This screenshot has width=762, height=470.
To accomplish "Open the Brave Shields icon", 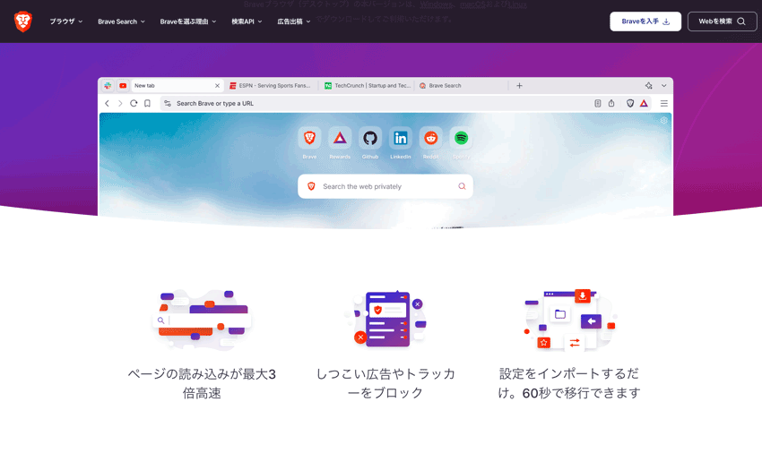I will click(630, 104).
